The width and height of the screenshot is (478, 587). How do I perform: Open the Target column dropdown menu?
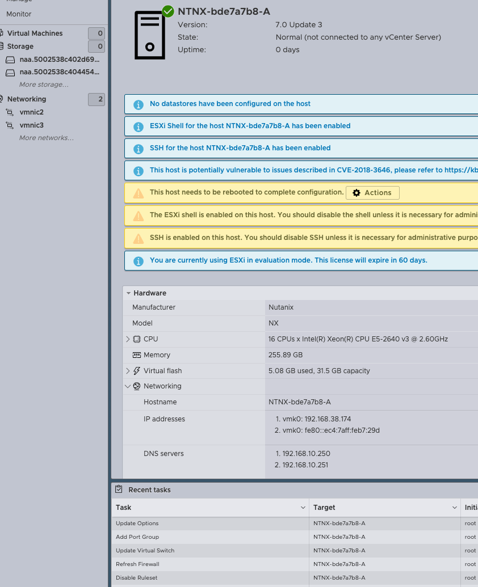454,508
